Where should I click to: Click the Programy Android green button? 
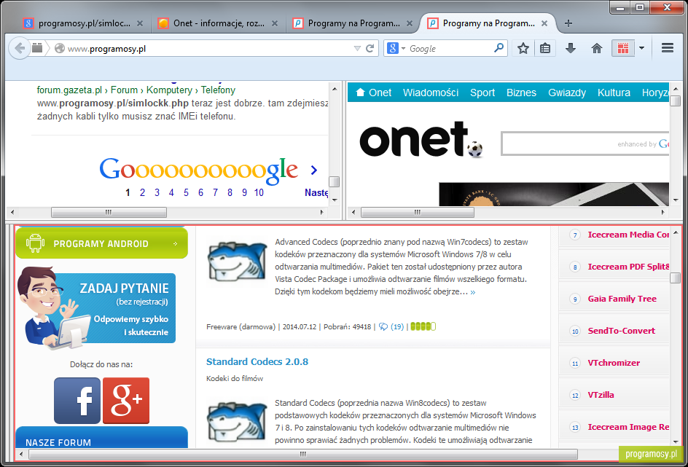point(101,243)
